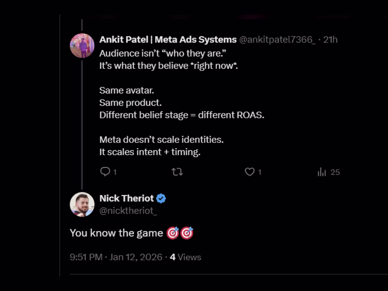This screenshot has height=291, width=388.
Task: Click the "You know the game" reply text
Action: pos(116,233)
